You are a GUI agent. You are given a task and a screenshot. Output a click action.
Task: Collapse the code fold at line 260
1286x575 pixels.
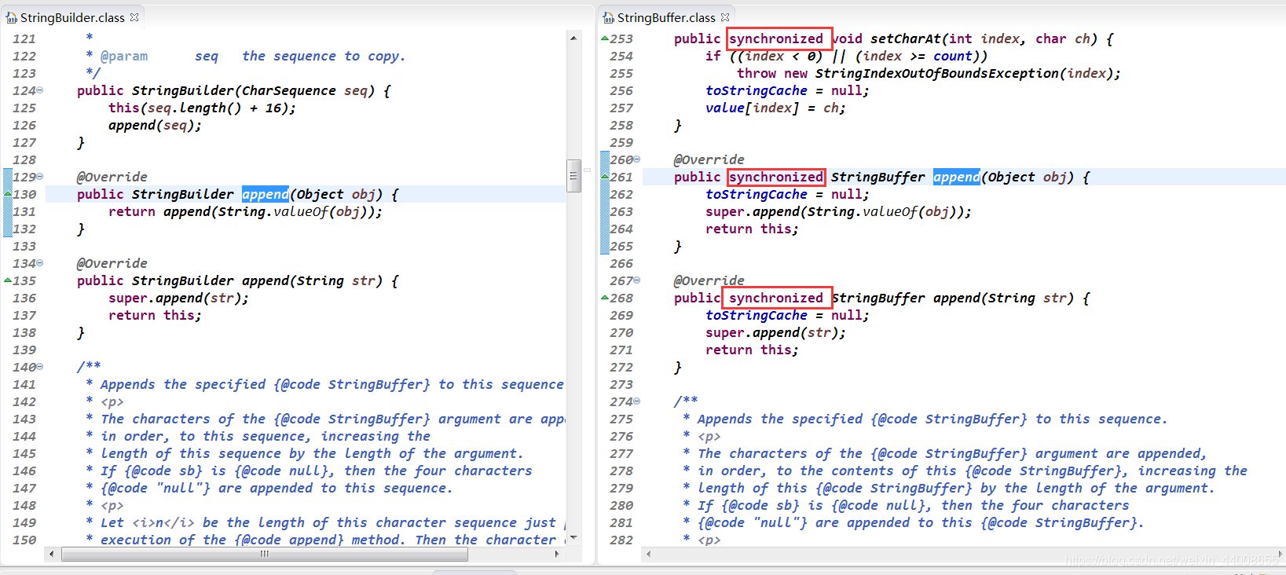click(x=637, y=159)
